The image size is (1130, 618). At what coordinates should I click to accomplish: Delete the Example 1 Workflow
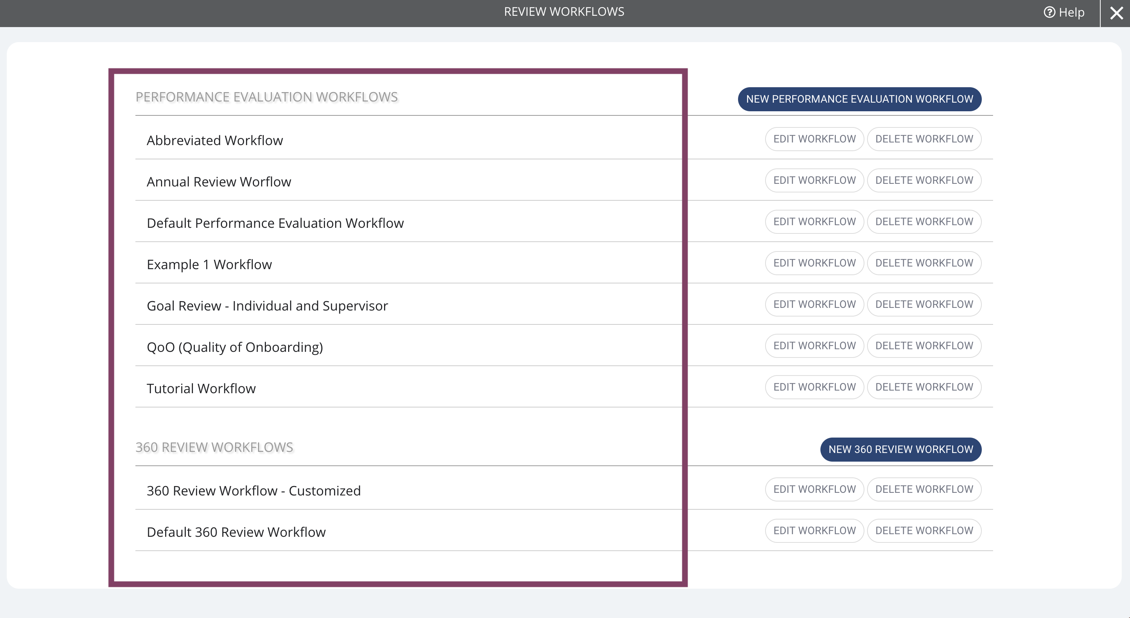[924, 263]
